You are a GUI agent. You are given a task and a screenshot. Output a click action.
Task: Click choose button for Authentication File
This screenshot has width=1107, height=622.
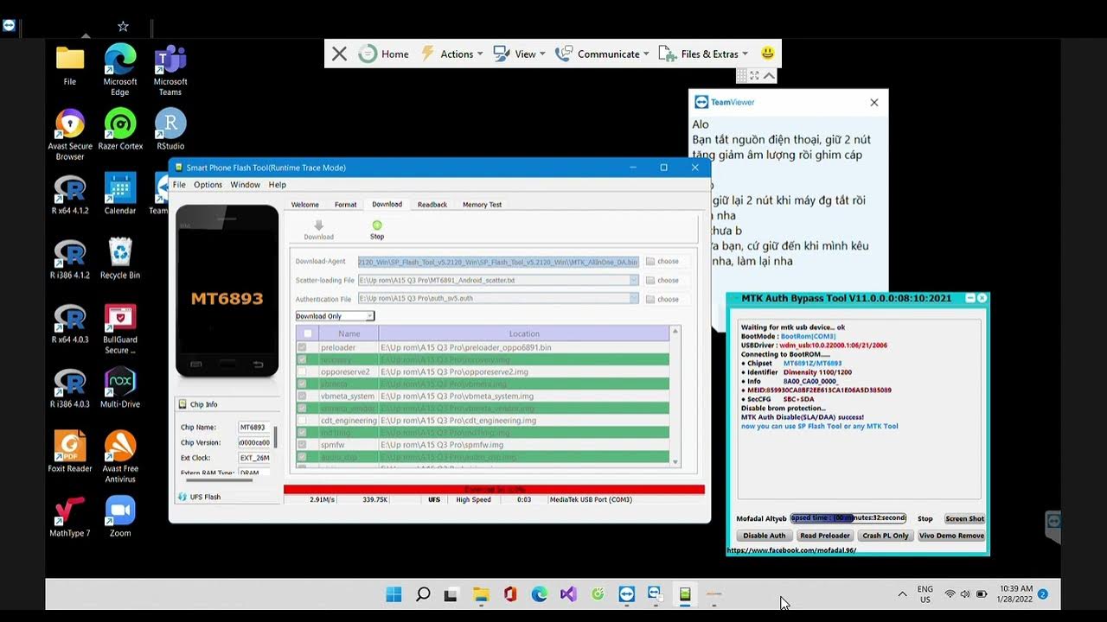tap(662, 299)
